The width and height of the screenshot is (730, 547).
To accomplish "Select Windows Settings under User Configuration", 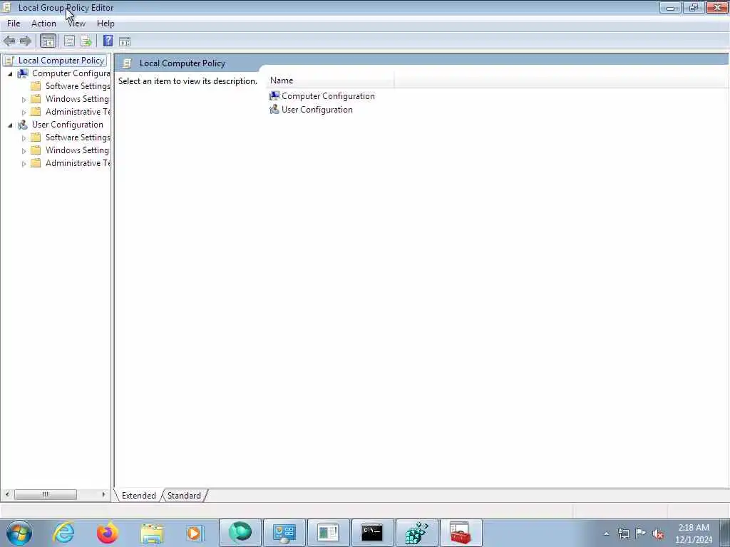I will (77, 150).
